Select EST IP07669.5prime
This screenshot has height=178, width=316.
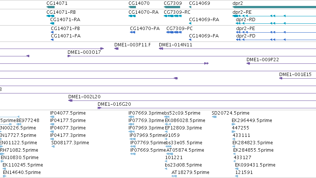(x=148, y=150)
